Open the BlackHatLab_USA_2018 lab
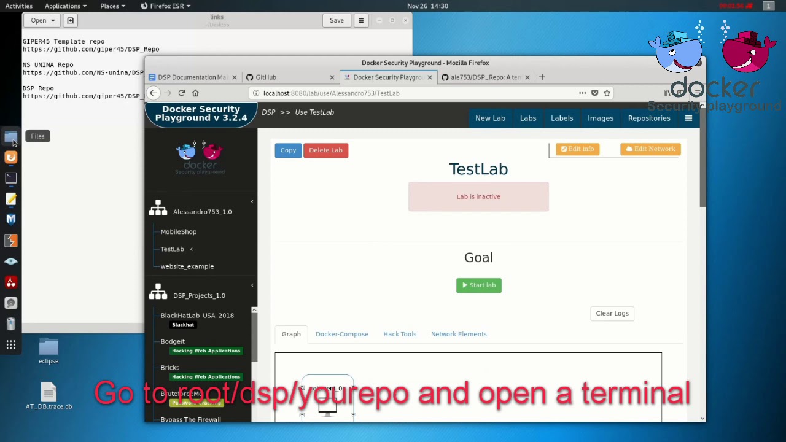 pyautogui.click(x=197, y=316)
